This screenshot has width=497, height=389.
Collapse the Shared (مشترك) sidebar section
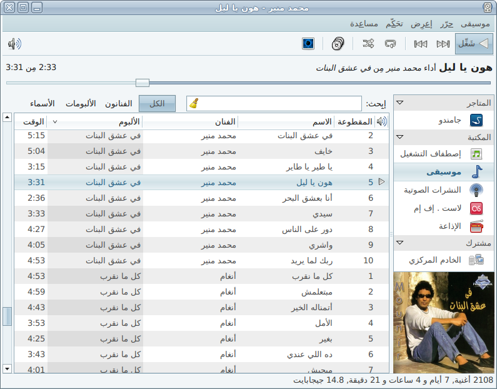(399, 243)
